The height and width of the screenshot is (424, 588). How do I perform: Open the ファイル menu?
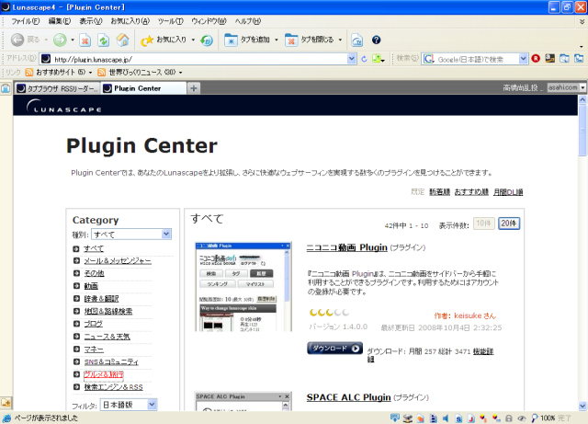tap(26, 21)
